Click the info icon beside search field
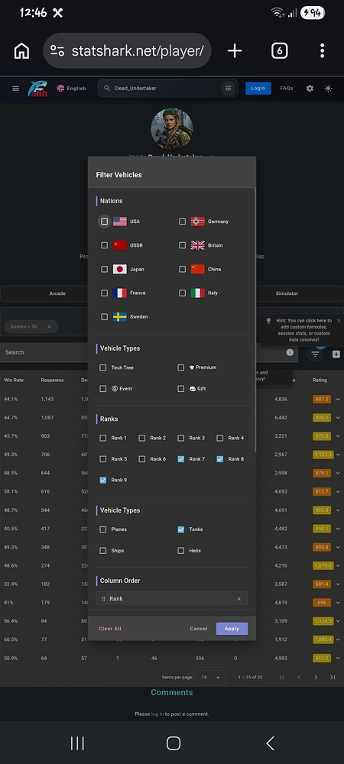The image size is (344, 764). [290, 352]
